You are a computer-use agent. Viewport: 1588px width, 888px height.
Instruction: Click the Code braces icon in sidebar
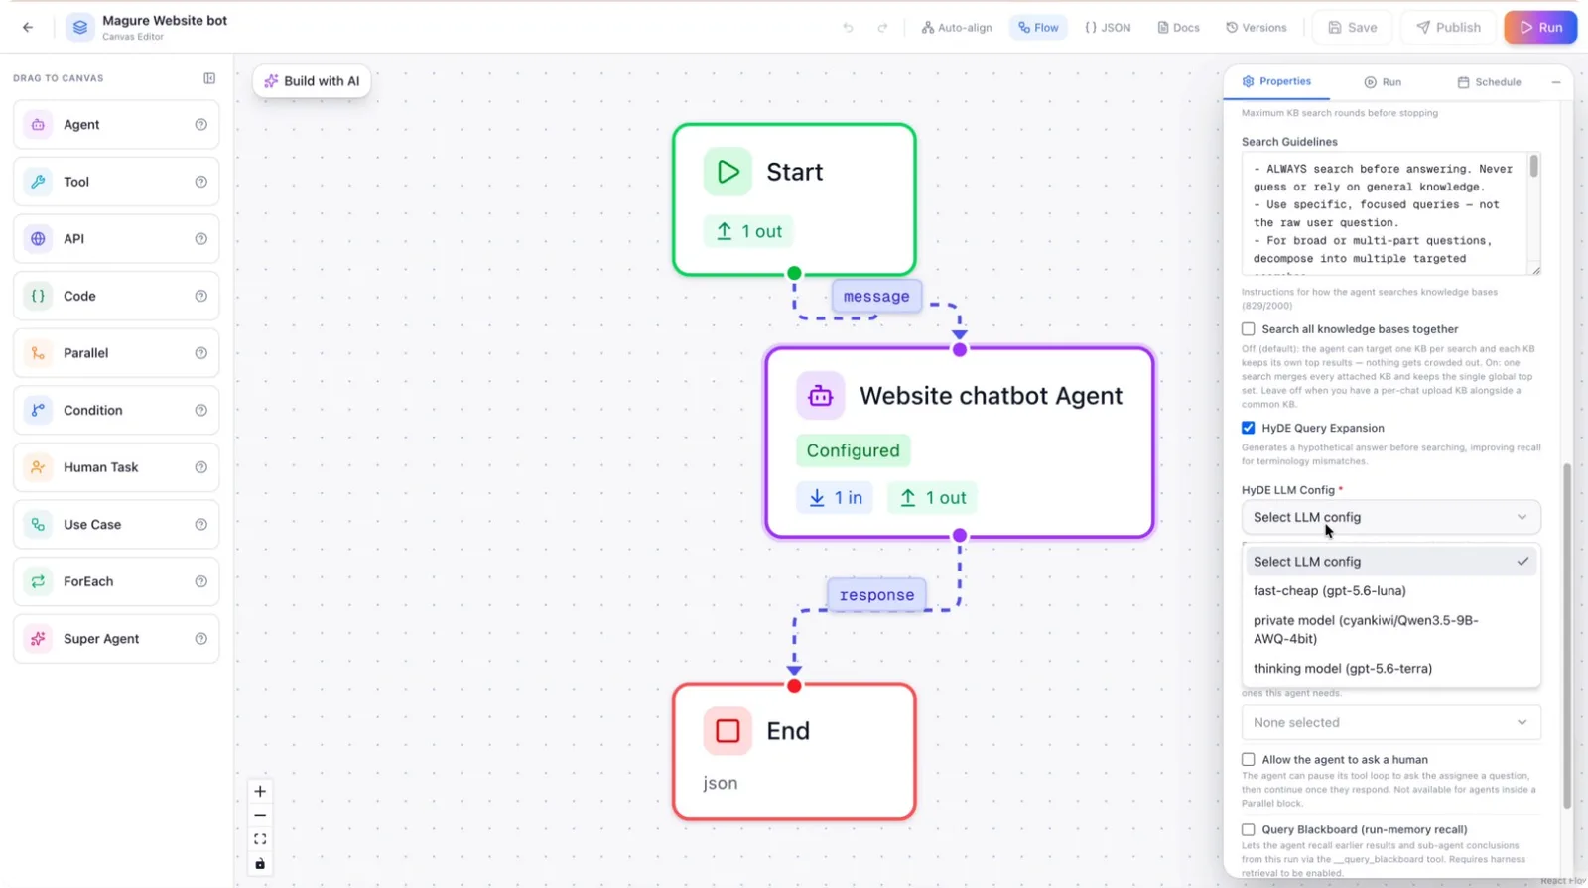[38, 296]
